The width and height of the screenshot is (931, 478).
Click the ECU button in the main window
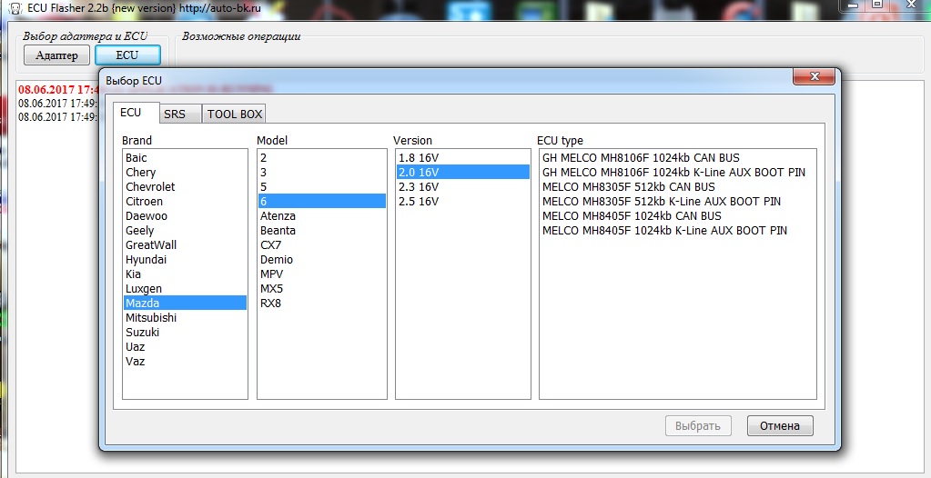click(x=127, y=55)
